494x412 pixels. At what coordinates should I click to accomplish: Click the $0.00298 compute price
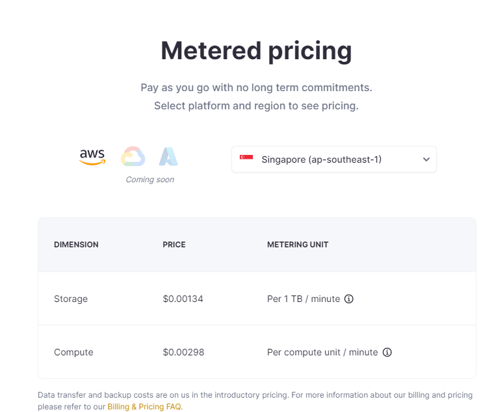pos(183,352)
